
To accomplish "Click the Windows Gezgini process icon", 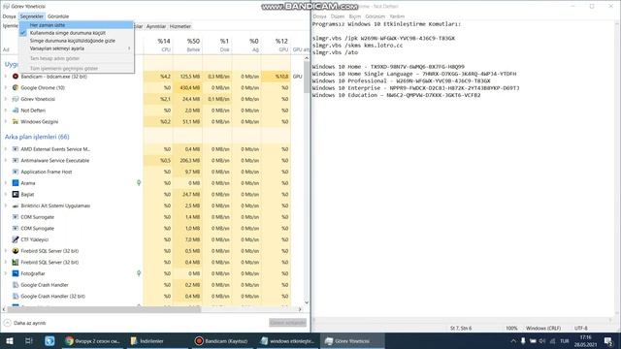I will 16,121.
